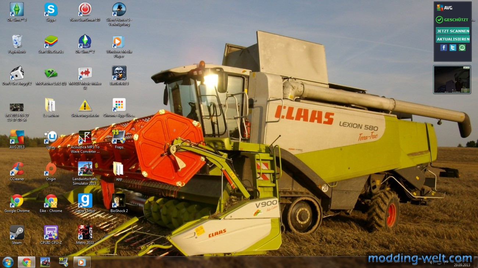The width and height of the screenshot is (478, 268).
Task: Click Landwirtschafts Simulator tractor icon in taskbar
Action: [x=45, y=262]
